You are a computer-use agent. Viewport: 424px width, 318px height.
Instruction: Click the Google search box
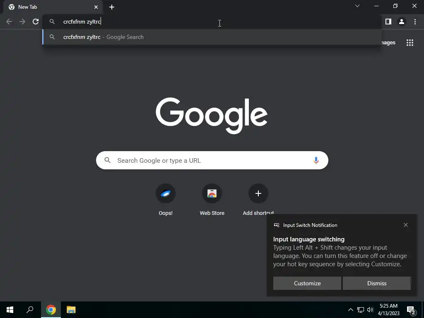(x=212, y=160)
